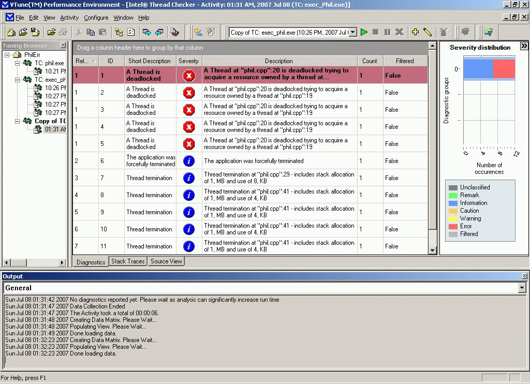Open the View menu
This screenshot has height=384, width=530.
(x=49, y=18)
